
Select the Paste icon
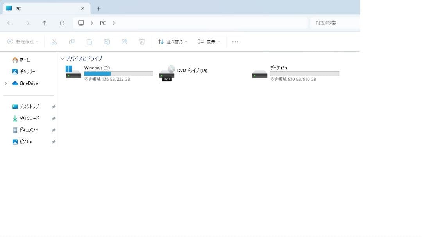click(89, 42)
